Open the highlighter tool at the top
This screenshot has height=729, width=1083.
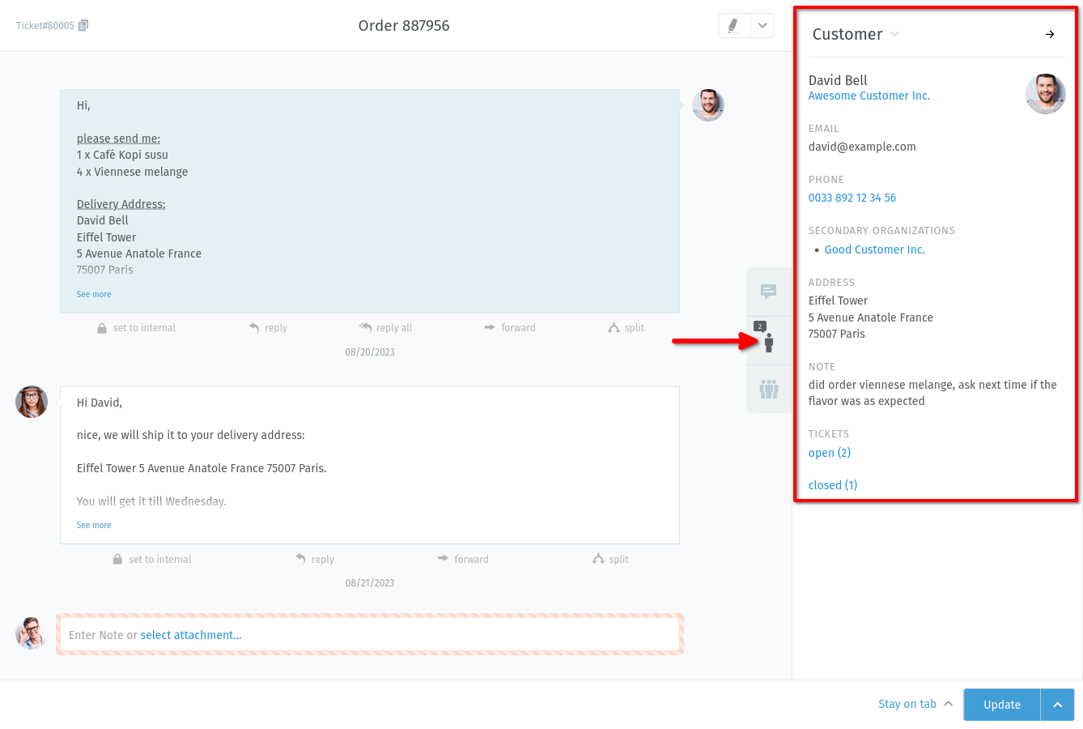(x=734, y=25)
